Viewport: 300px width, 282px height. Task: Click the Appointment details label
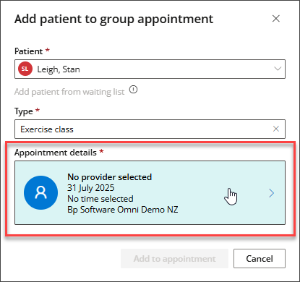[x=56, y=153]
